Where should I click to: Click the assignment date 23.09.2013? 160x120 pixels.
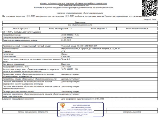click(x=66, y=40)
